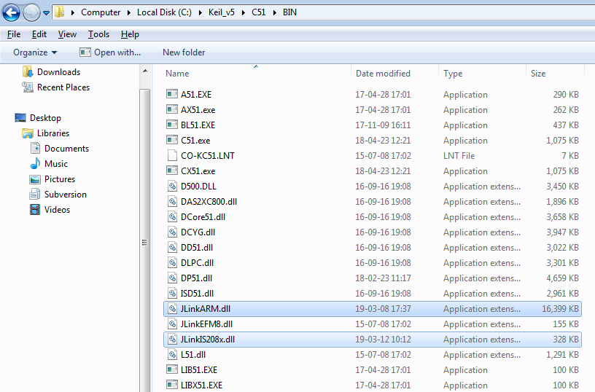Select the JLinkEFM8.dll file

[206, 324]
